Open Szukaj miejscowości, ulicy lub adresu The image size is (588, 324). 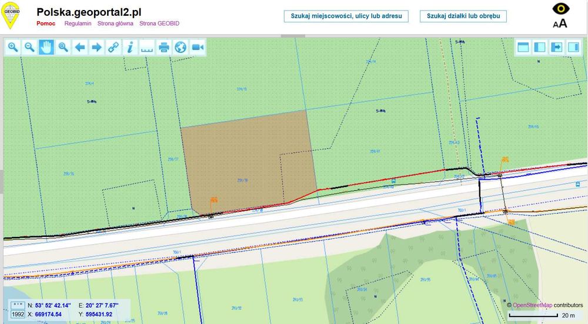(346, 16)
